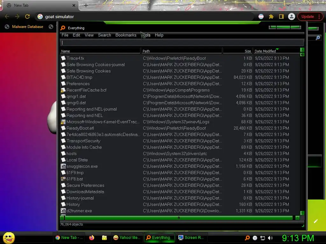
Task: Open the Bookmarks menu in Everything
Action: tap(126, 35)
